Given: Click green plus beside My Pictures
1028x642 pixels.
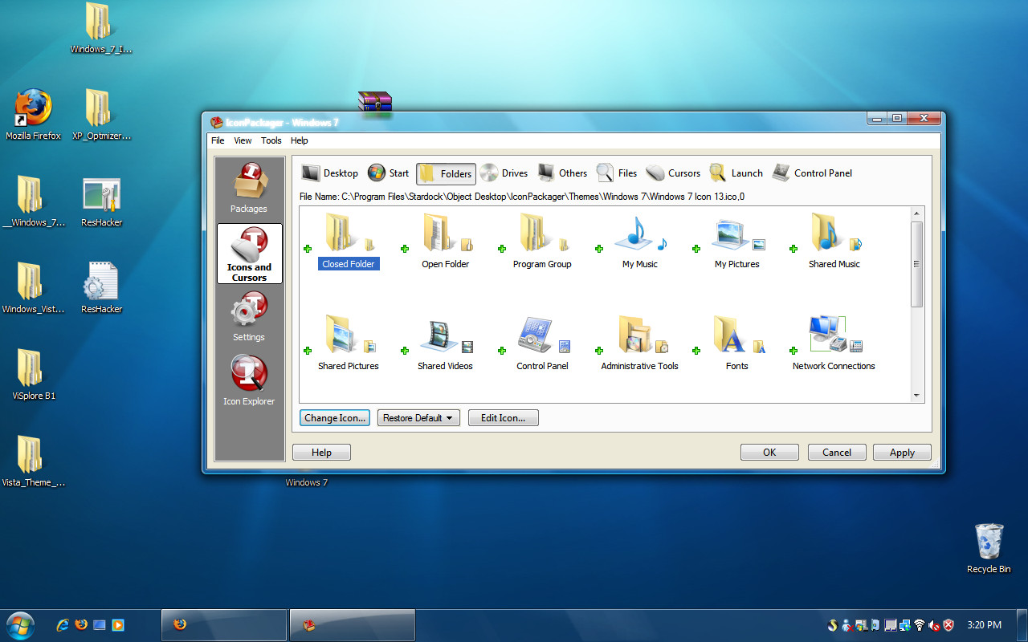Looking at the screenshot, I should tap(696, 249).
